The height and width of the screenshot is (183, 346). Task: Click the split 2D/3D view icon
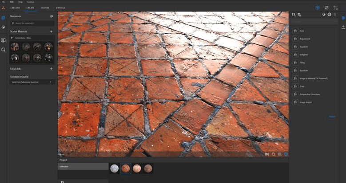(335, 8)
